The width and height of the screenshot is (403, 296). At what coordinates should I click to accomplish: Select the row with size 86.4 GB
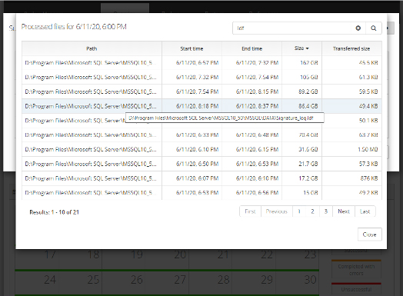201,106
